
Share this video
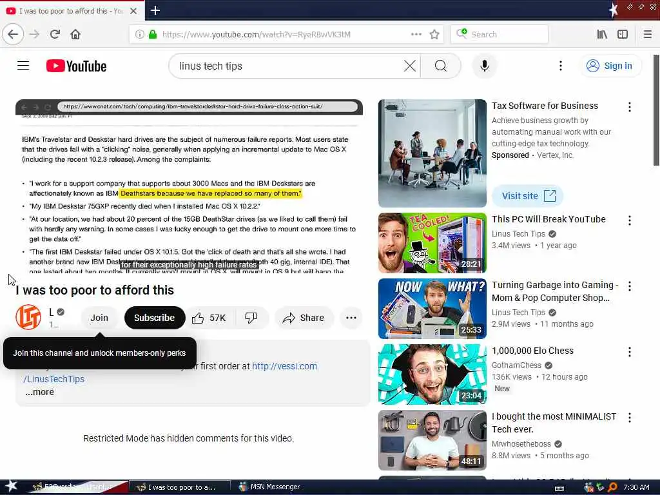coord(304,318)
